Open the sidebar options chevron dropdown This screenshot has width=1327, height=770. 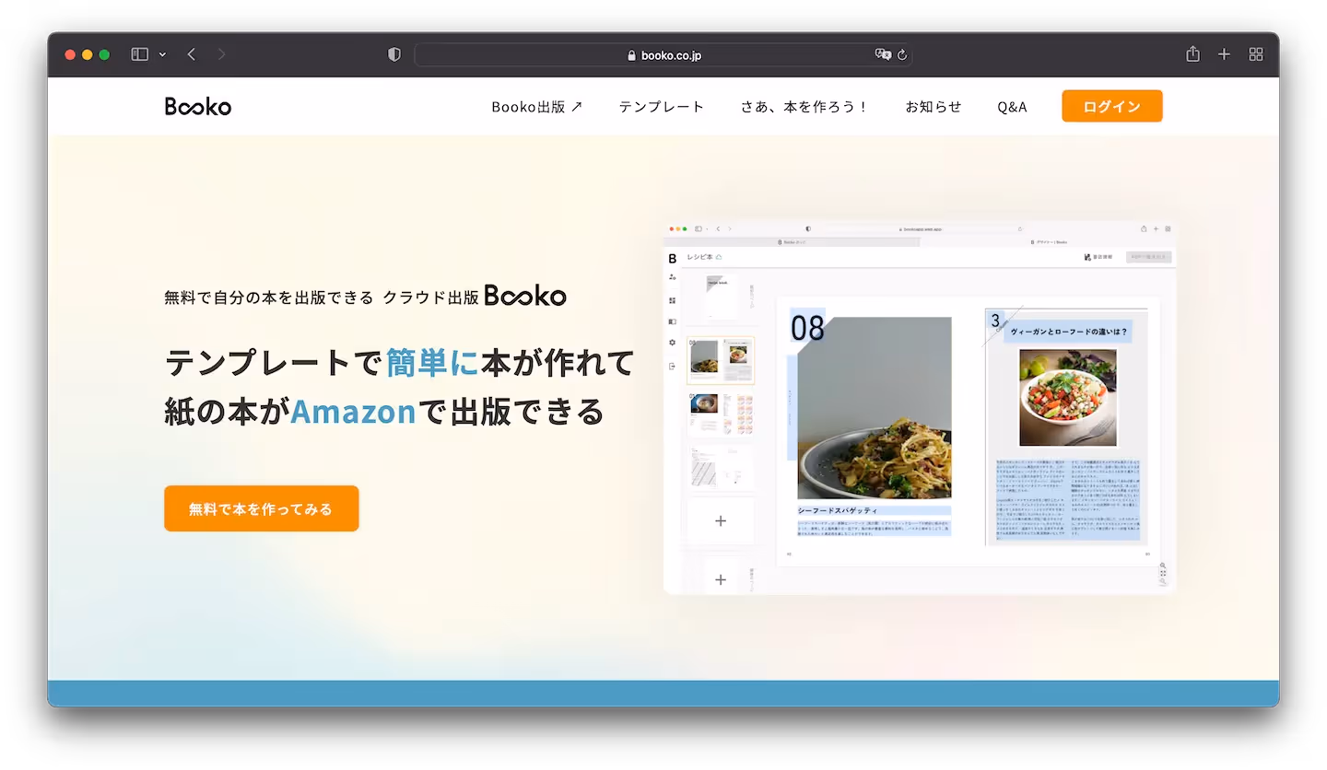coord(162,55)
